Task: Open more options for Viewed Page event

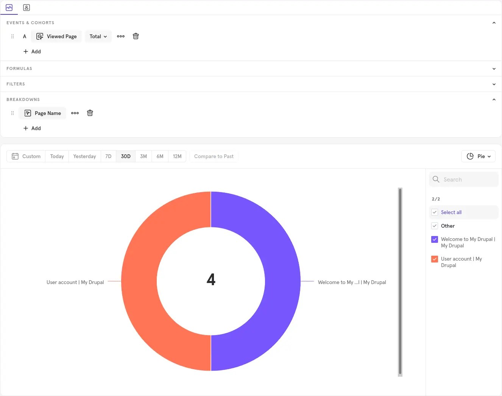Action: (121, 36)
